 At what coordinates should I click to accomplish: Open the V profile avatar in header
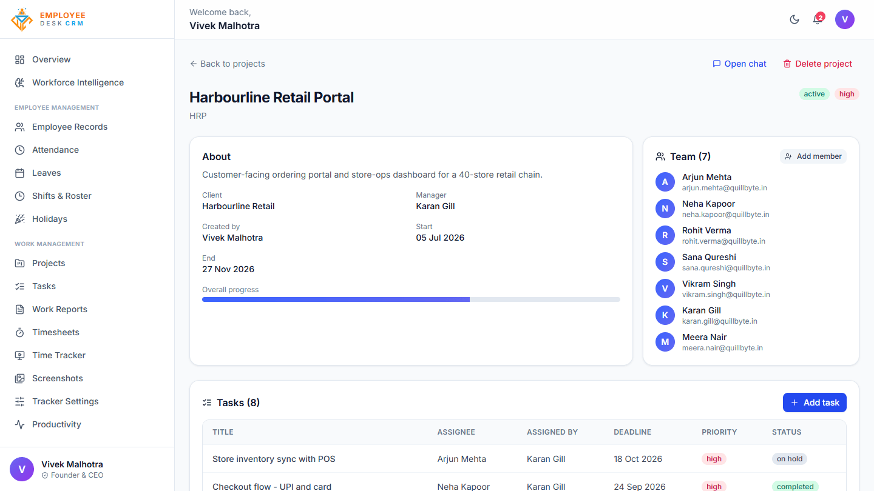(845, 19)
